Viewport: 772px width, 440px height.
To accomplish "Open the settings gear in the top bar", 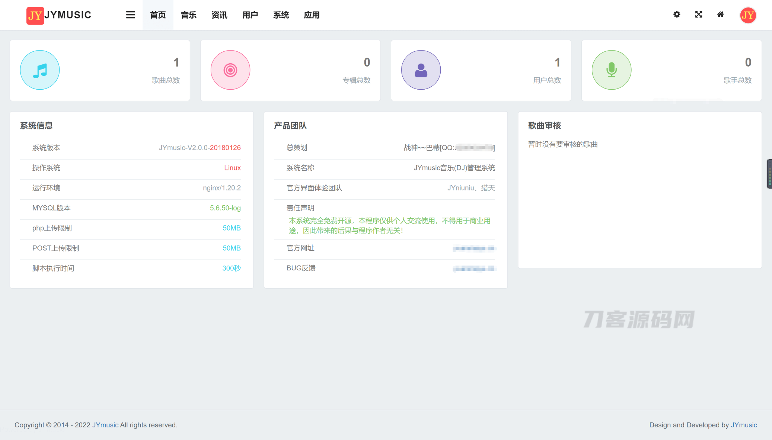I will [x=677, y=15].
